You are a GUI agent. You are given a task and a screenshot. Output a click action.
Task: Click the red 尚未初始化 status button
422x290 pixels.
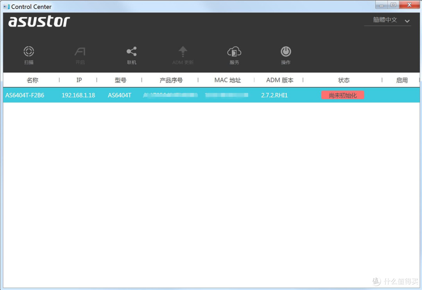(343, 95)
